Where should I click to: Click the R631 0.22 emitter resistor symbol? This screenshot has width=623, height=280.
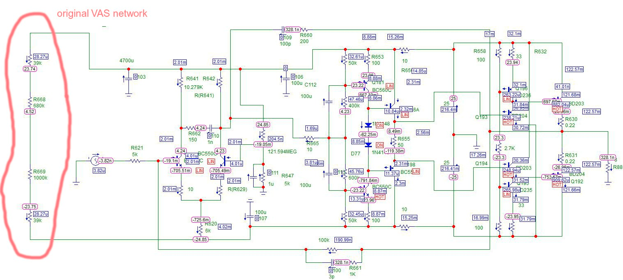561,158
